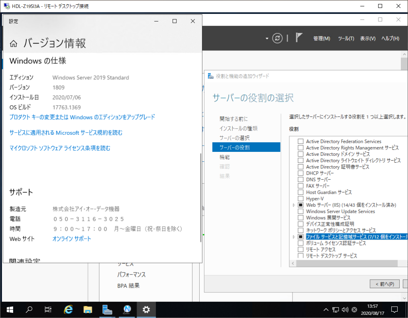This screenshot has width=408, height=318.
Task: Open taskbar search magnifier
Action: [x=29, y=310]
